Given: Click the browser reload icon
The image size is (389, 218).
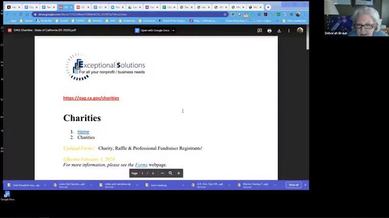Looking at the screenshot, I should (x=21, y=15).
